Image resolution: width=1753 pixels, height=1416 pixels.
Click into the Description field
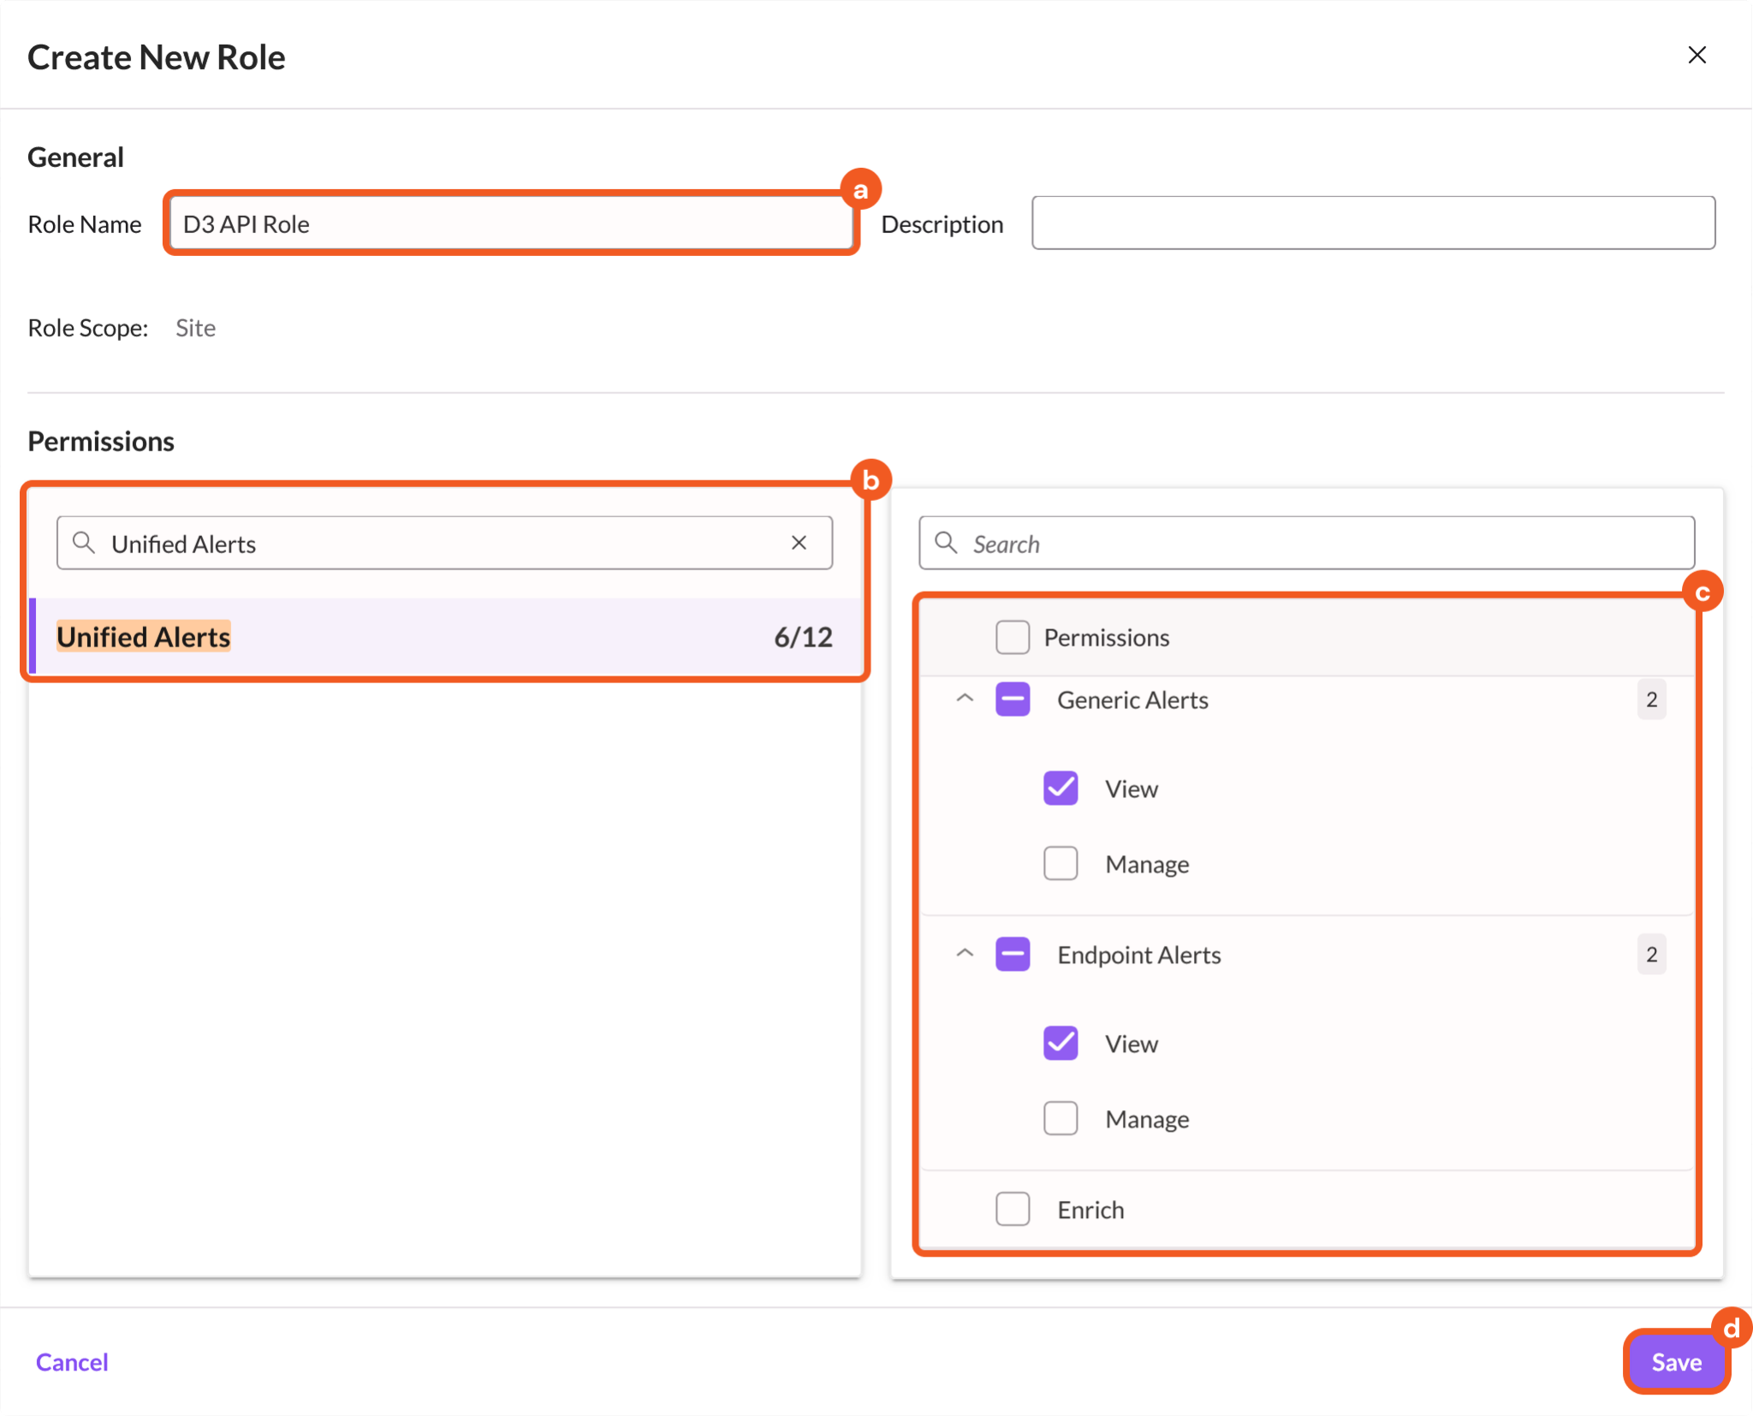point(1373,223)
